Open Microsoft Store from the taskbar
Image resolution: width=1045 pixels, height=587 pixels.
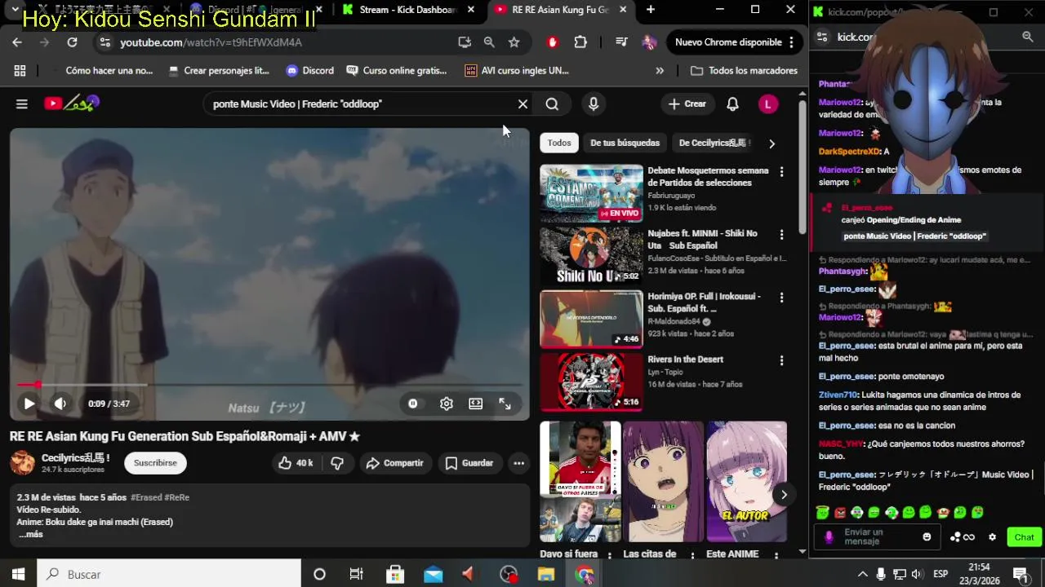(395, 574)
